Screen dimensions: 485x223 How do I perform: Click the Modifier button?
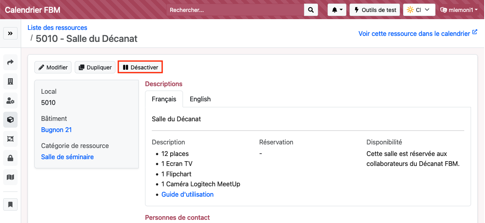(53, 67)
